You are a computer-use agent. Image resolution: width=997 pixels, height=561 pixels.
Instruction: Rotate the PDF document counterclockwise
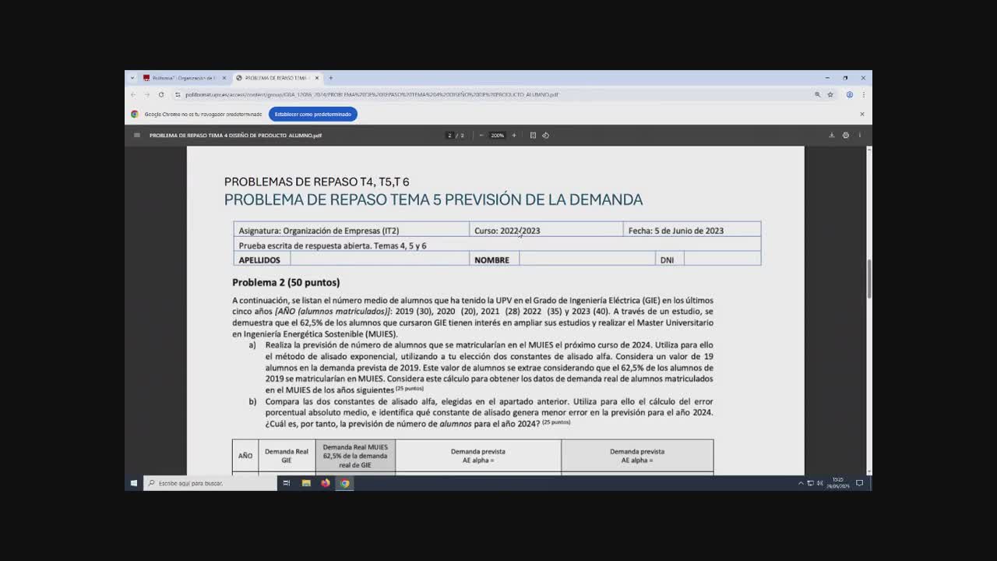click(545, 136)
